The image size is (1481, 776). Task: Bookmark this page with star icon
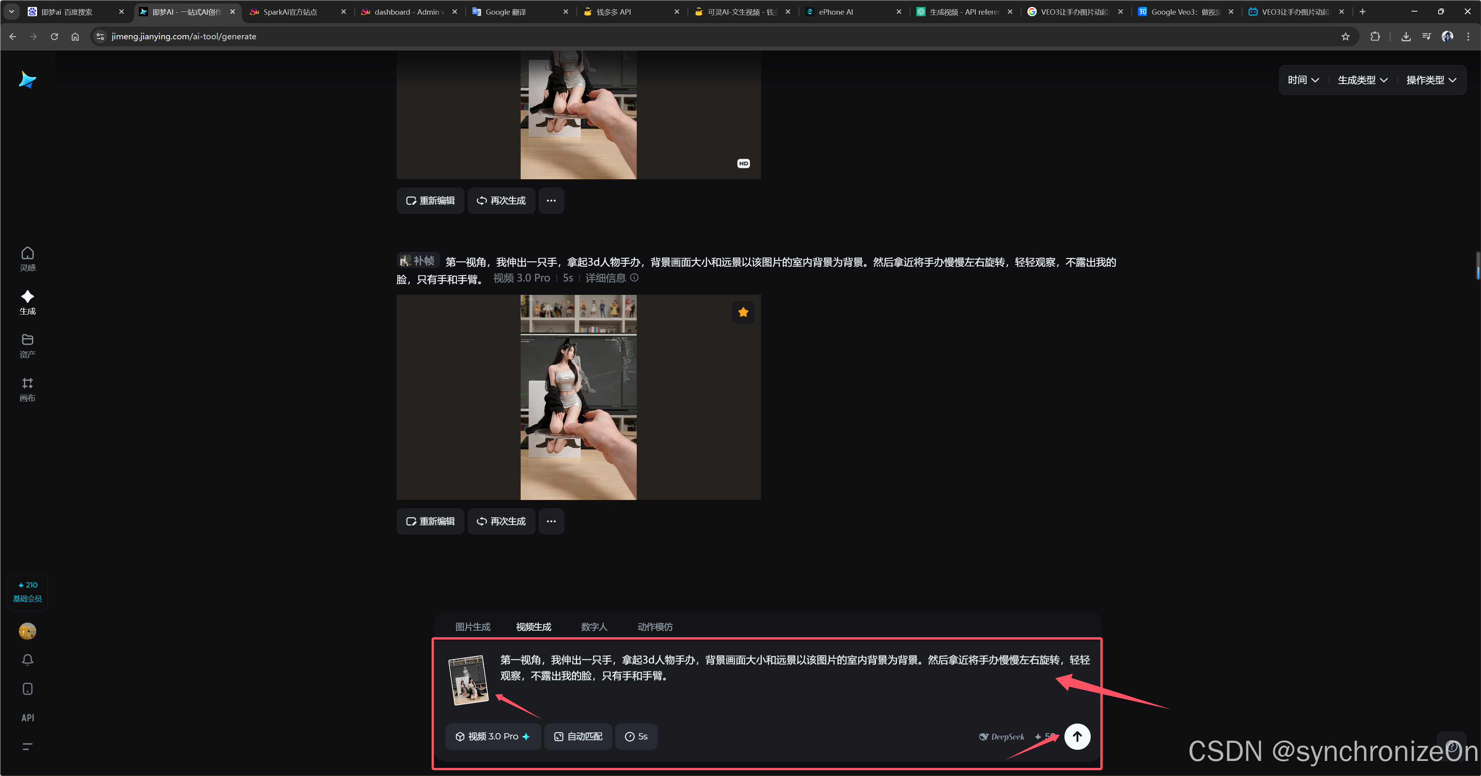(1345, 36)
